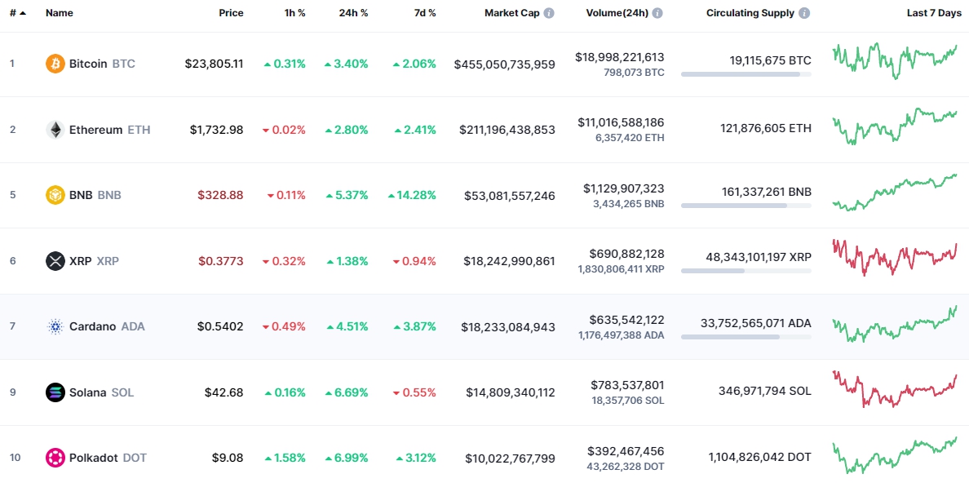Click Polkadot supply 1,104,826,042 DOT

tap(760, 458)
